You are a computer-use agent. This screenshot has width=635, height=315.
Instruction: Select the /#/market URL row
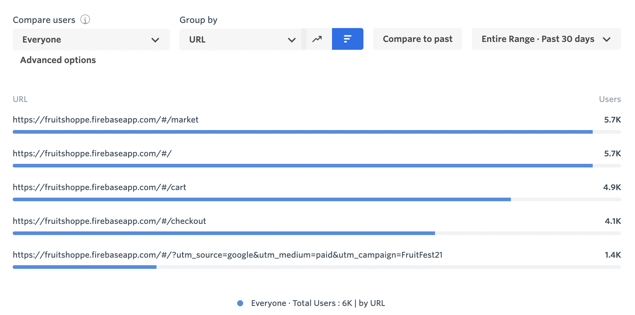click(x=105, y=120)
